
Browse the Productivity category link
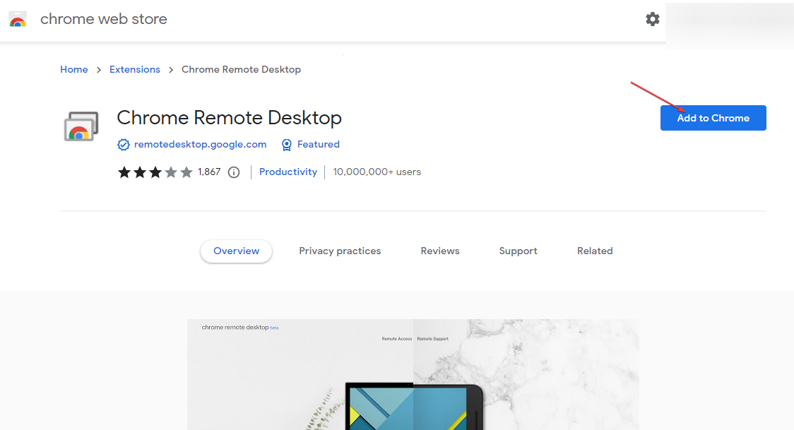pos(288,172)
